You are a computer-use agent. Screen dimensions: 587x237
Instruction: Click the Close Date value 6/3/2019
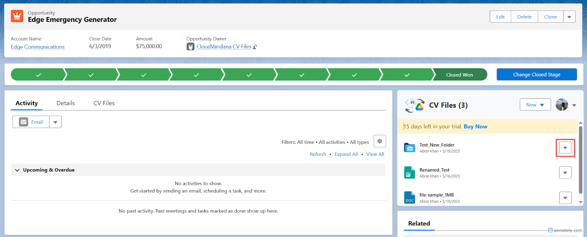pos(100,46)
